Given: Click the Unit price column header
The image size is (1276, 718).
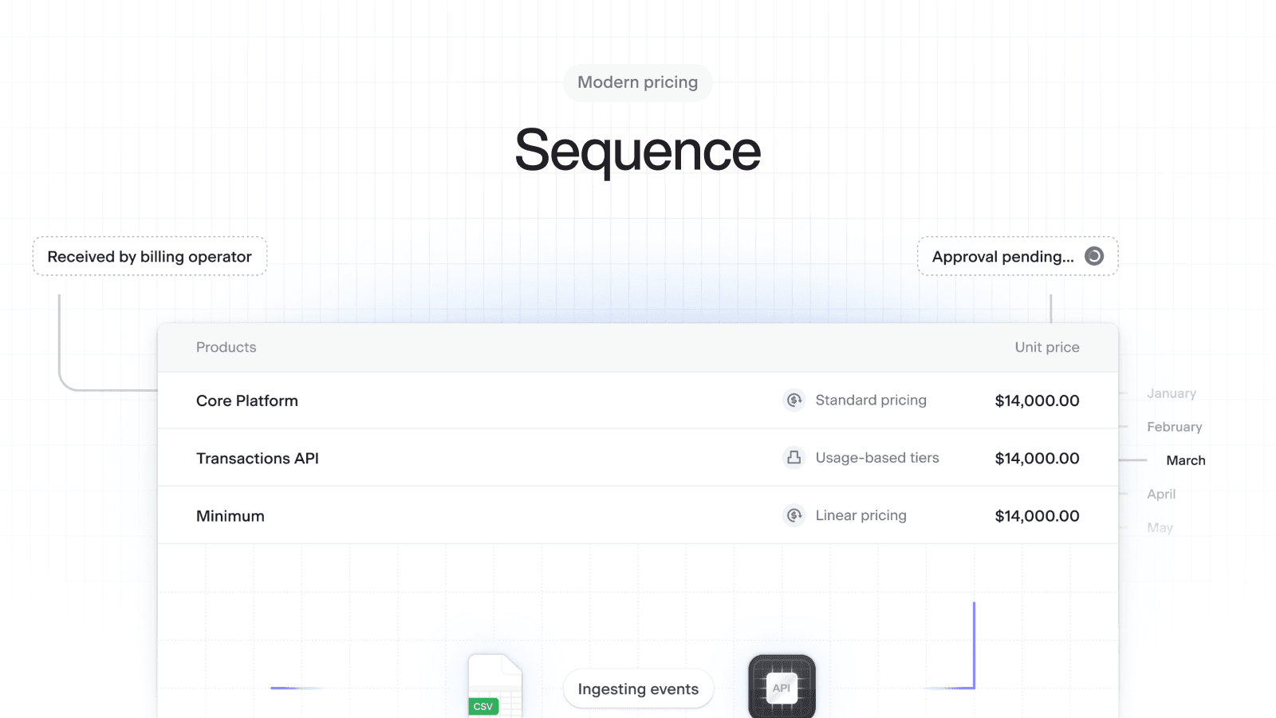Looking at the screenshot, I should (1047, 347).
